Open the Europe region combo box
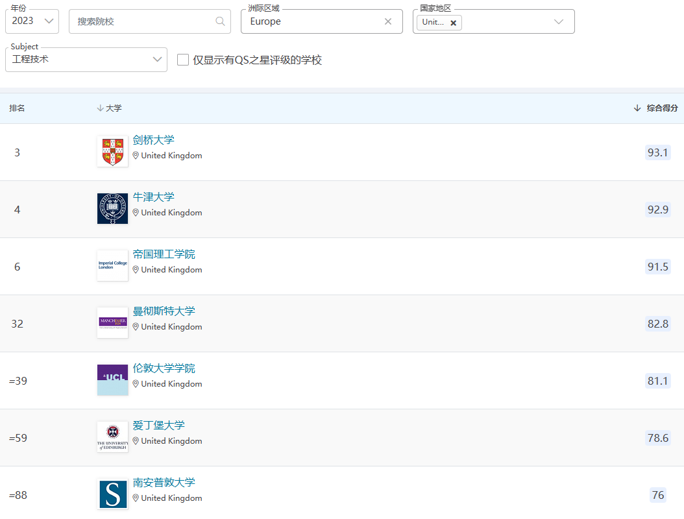 (321, 21)
